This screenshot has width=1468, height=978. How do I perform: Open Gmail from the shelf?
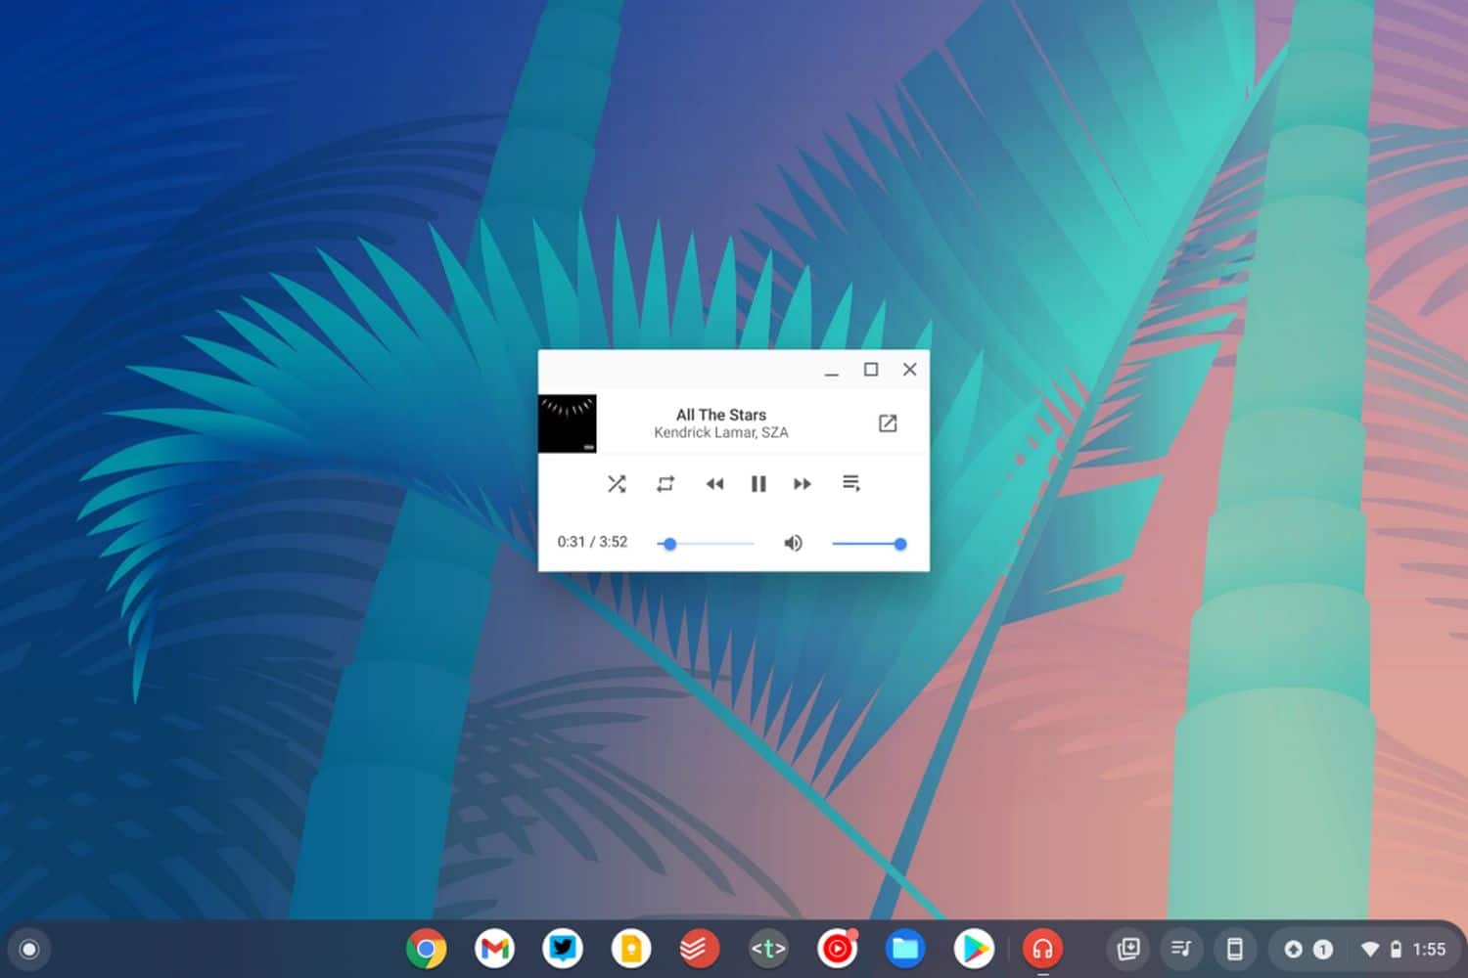click(x=495, y=949)
